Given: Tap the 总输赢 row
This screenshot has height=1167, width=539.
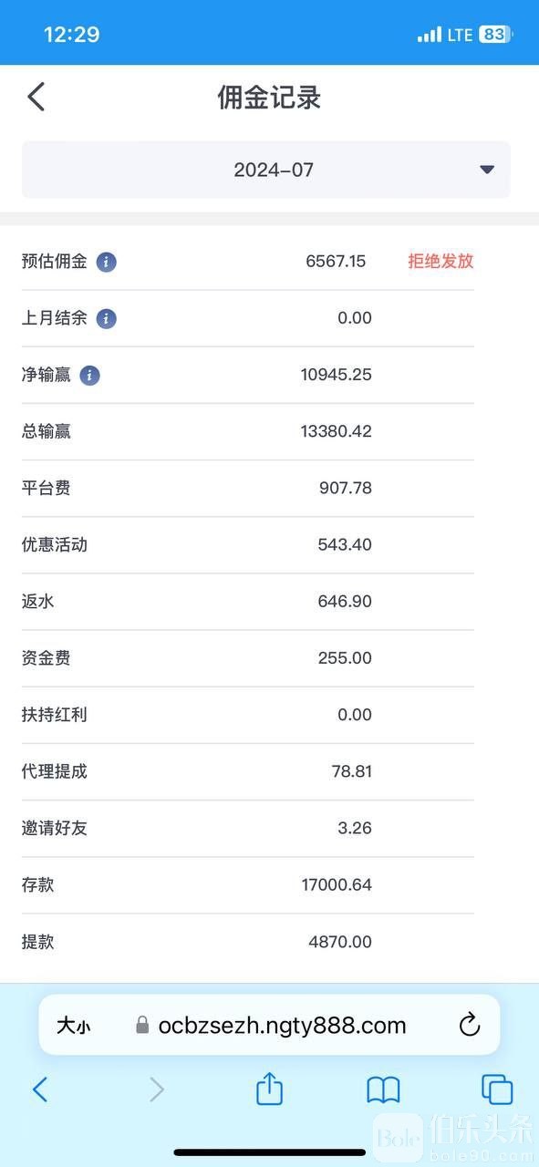Looking at the screenshot, I should tap(248, 431).
